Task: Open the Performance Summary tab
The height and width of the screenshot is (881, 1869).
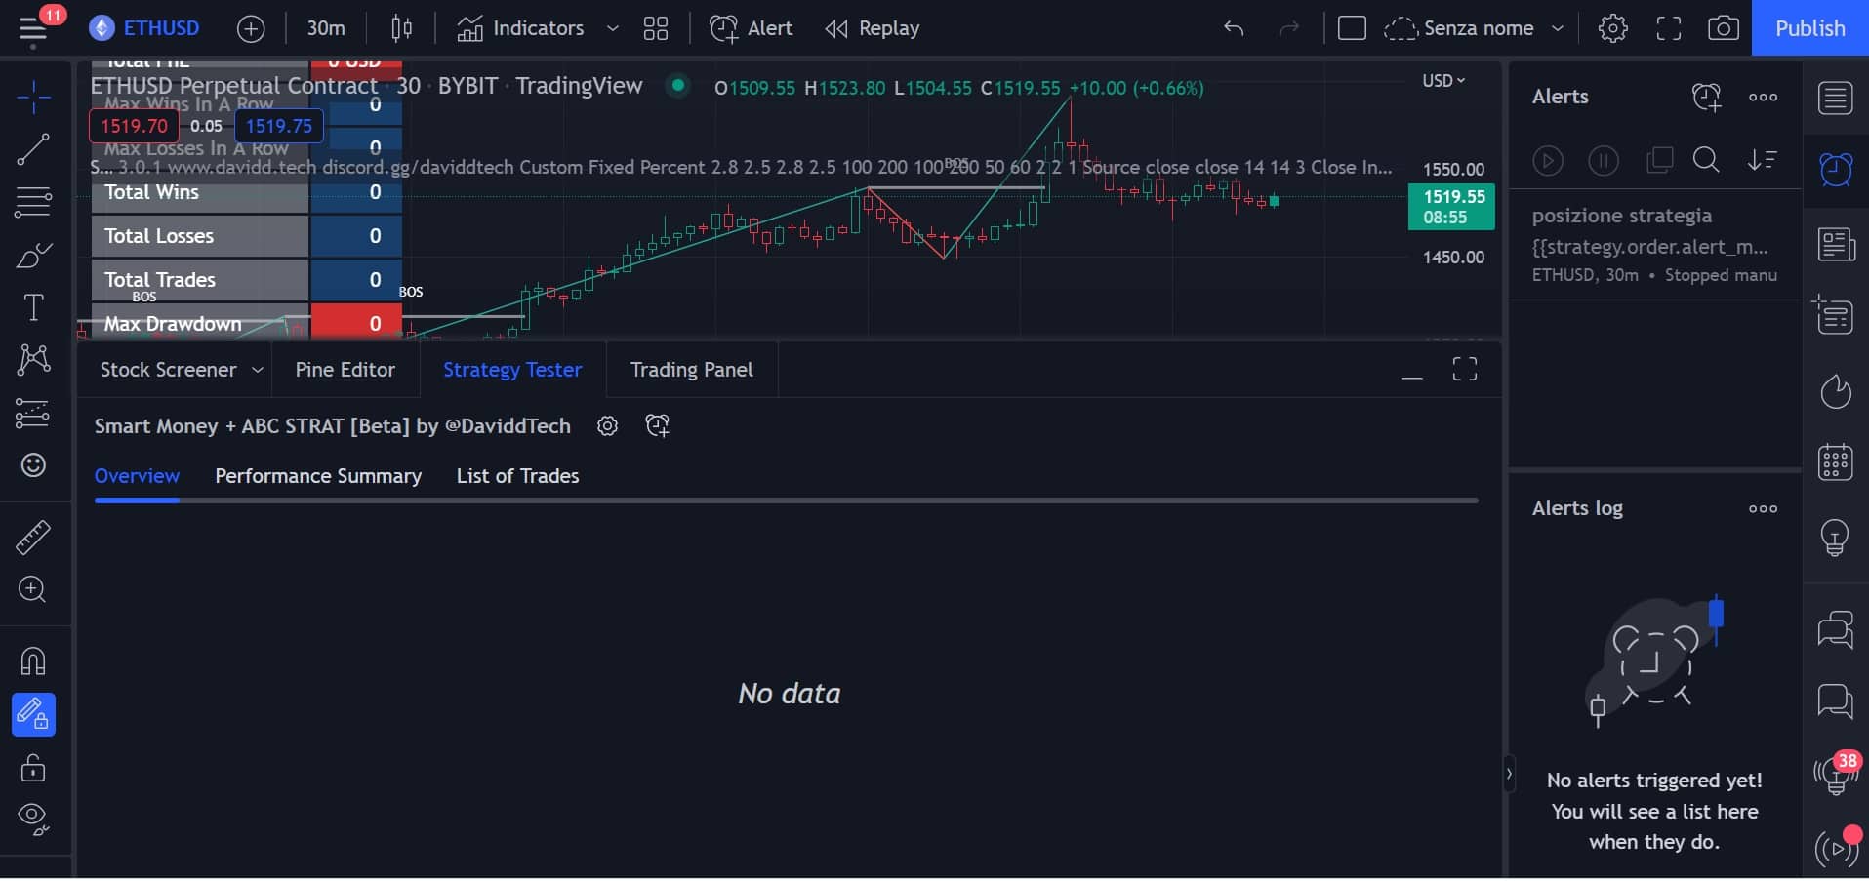Action: [x=318, y=476]
